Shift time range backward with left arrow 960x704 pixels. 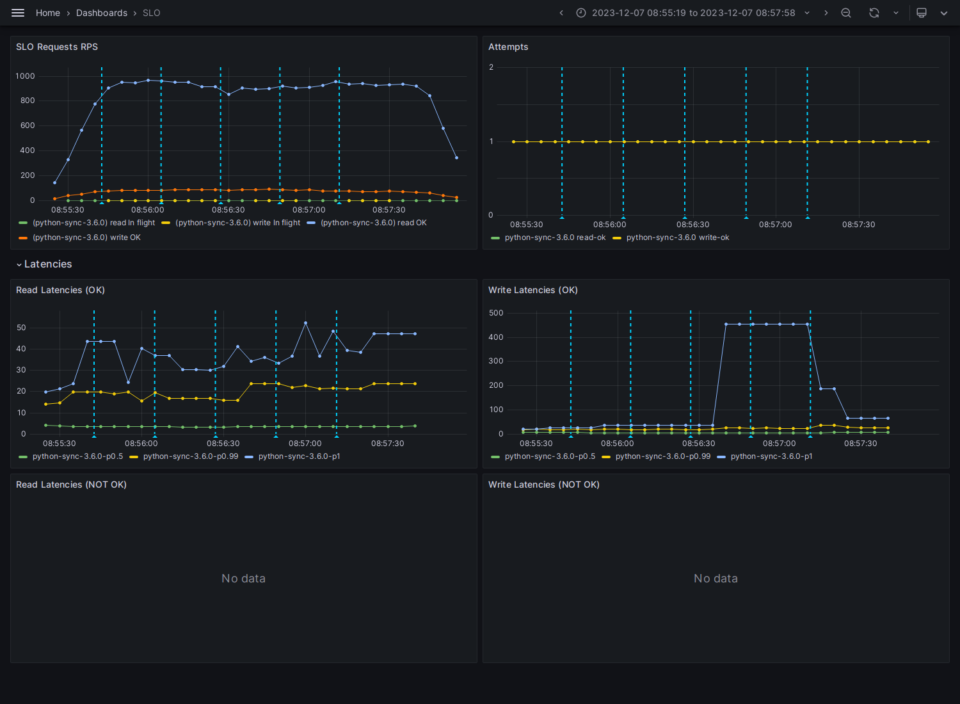pyautogui.click(x=561, y=13)
